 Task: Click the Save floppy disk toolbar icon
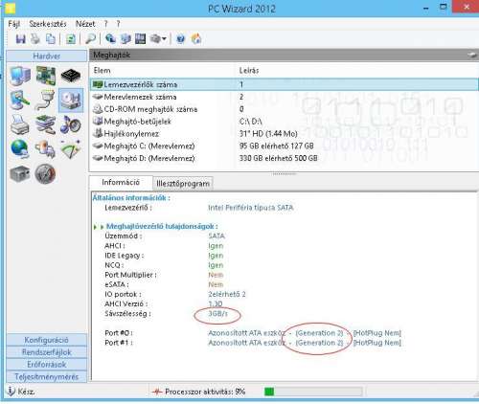click(x=21, y=39)
